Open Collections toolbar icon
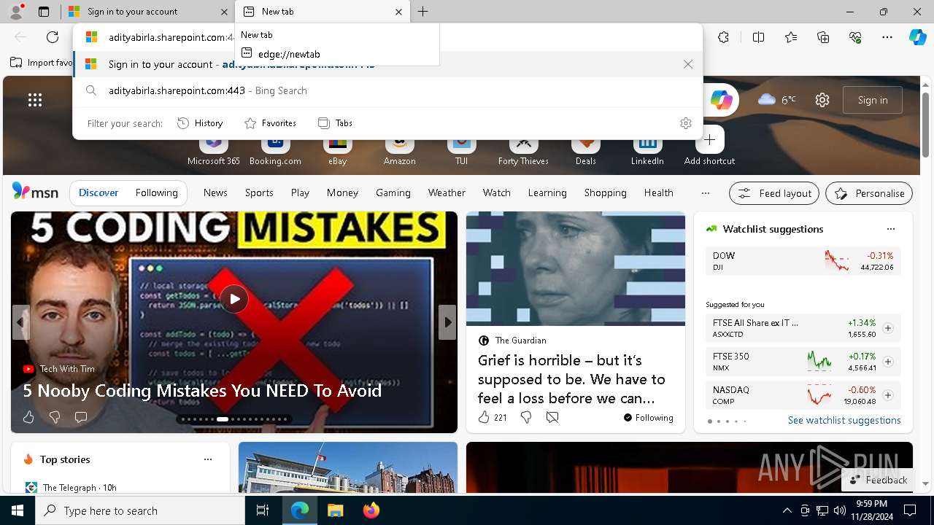The image size is (934, 525). 823,37
